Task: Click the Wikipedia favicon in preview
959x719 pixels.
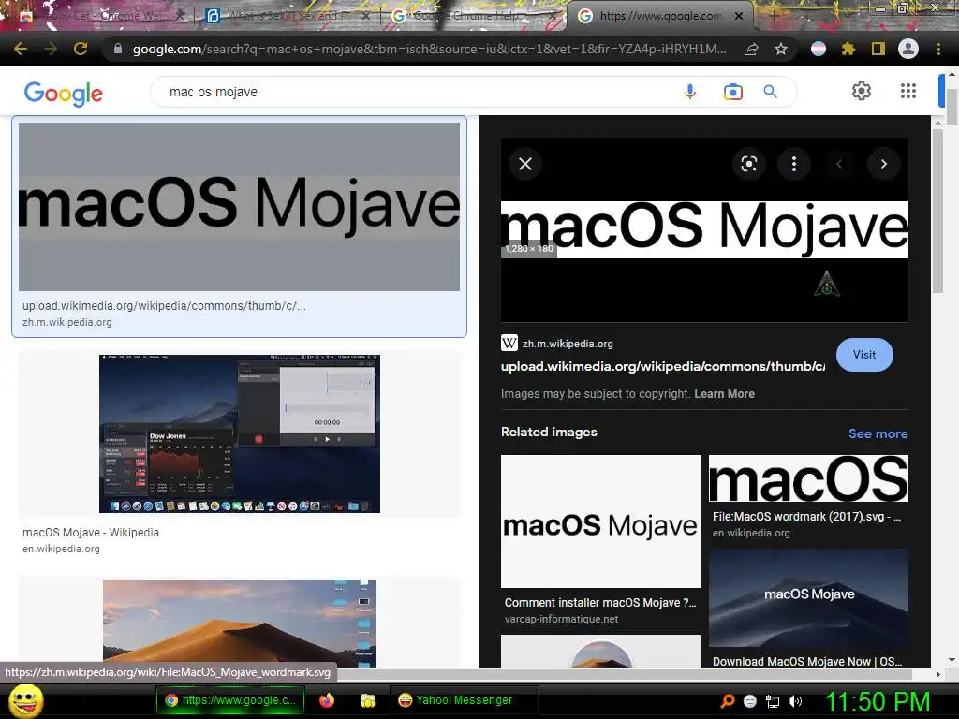Action: 509,343
